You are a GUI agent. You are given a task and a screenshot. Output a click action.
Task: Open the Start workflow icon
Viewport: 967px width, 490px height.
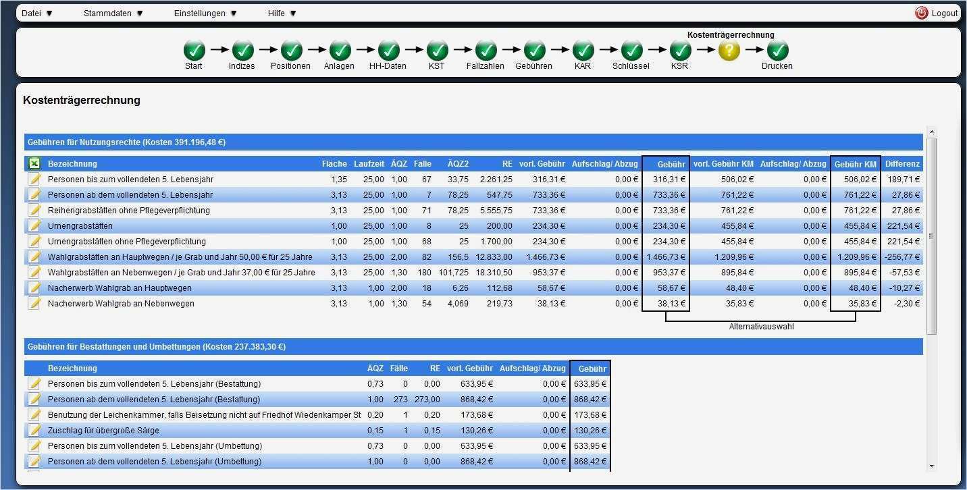point(193,49)
